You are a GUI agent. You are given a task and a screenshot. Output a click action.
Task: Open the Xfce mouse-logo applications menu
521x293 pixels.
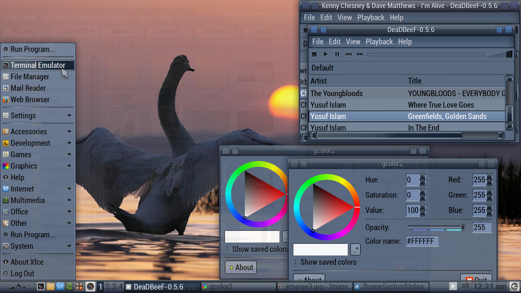[x=18, y=287]
